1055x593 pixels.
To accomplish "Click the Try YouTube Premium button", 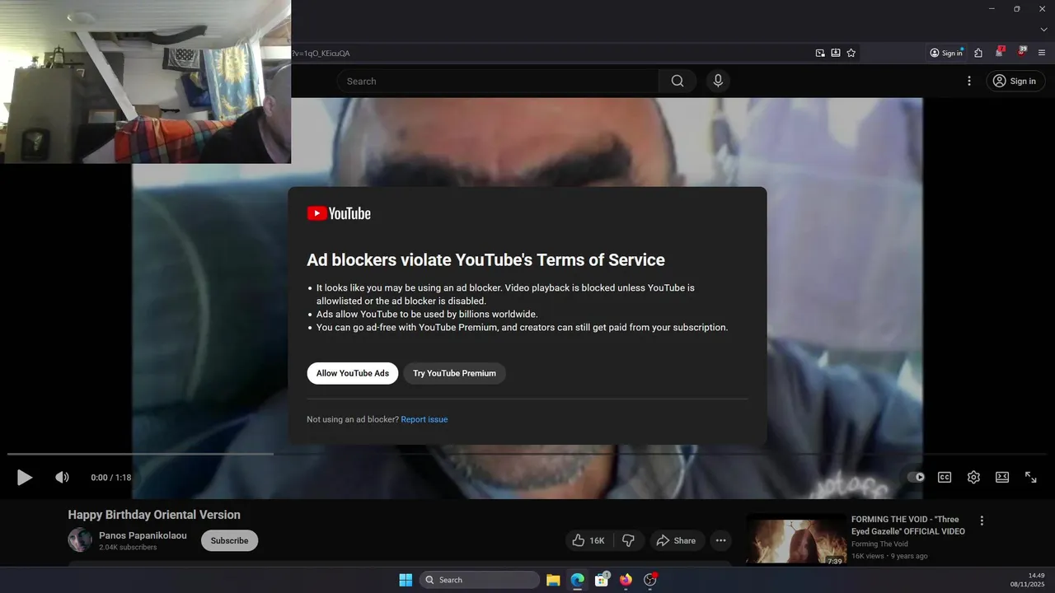I will (454, 373).
